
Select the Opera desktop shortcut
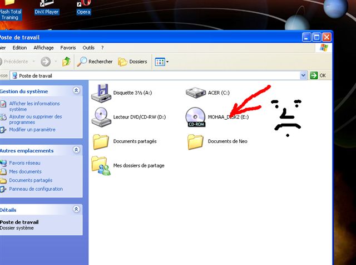tap(83, 7)
